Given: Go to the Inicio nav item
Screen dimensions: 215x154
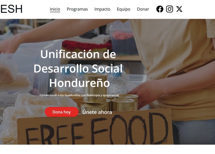Looking at the screenshot, I should point(55,9).
